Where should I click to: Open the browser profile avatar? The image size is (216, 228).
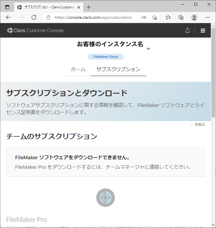coord(194,17)
